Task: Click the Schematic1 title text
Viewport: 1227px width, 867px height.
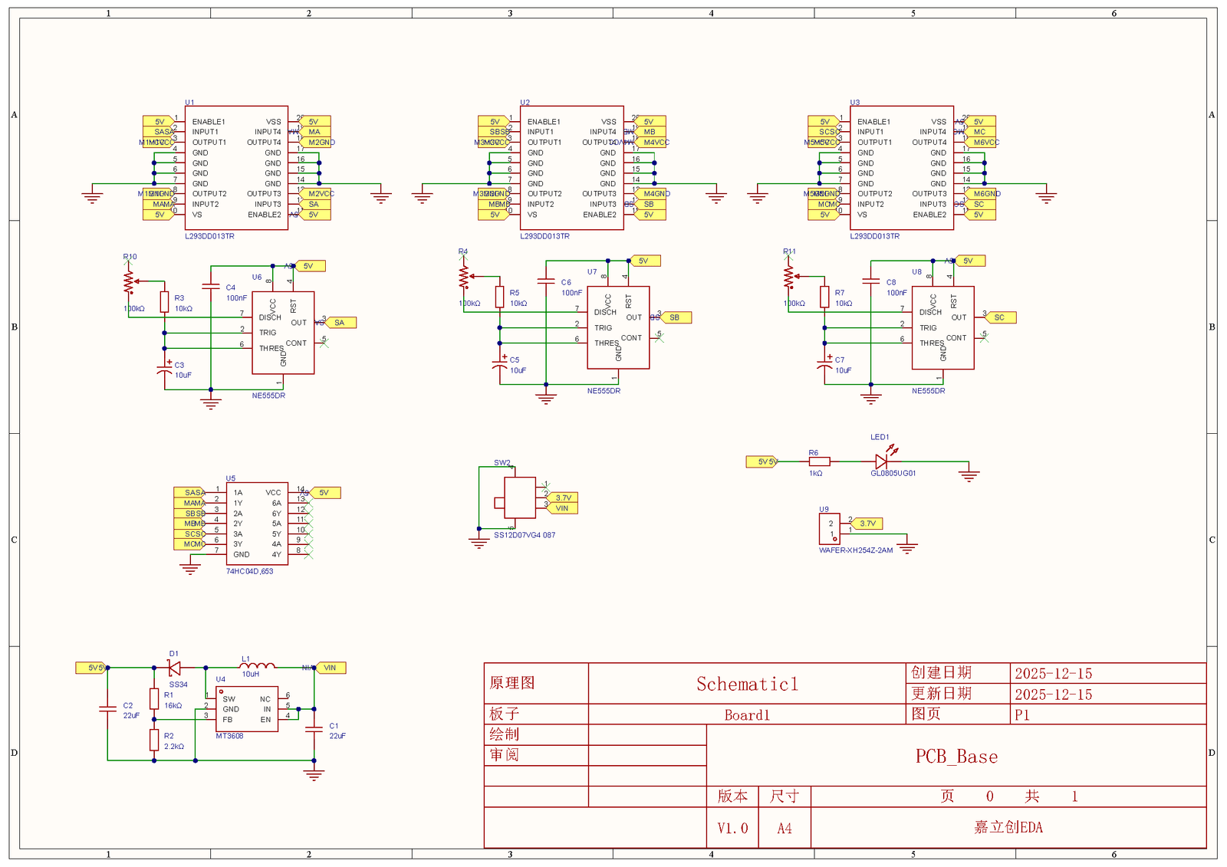Action: [x=748, y=684]
